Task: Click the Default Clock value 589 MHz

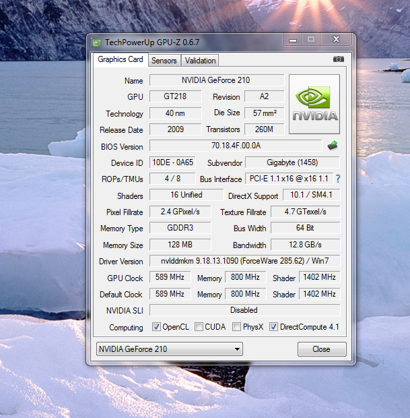Action: (x=170, y=294)
